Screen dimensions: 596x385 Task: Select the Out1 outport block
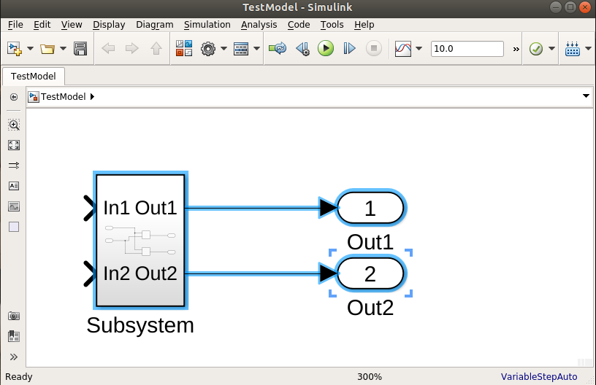[x=370, y=208]
